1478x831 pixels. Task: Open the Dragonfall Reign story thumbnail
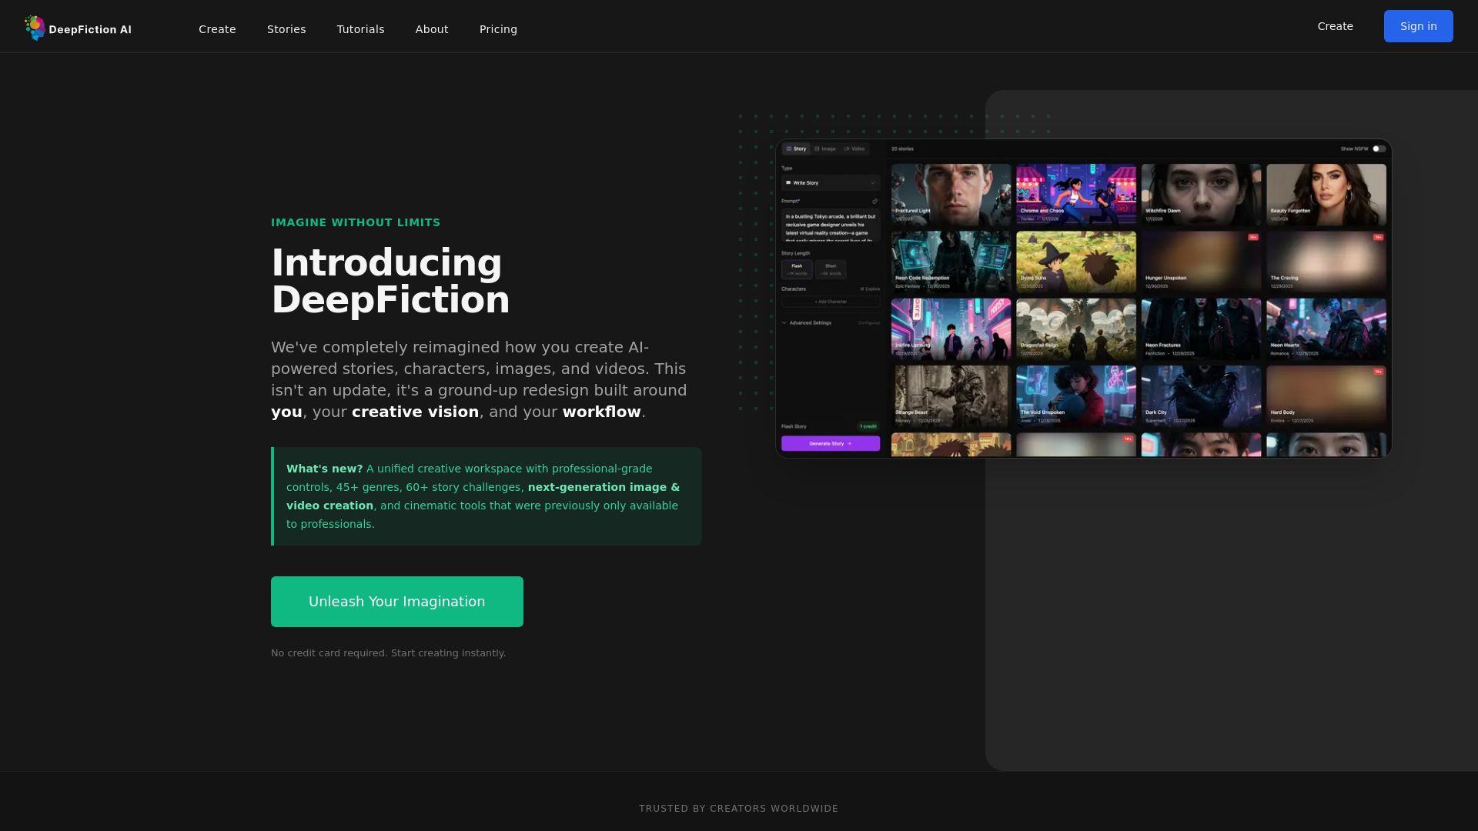pyautogui.click(x=1076, y=329)
